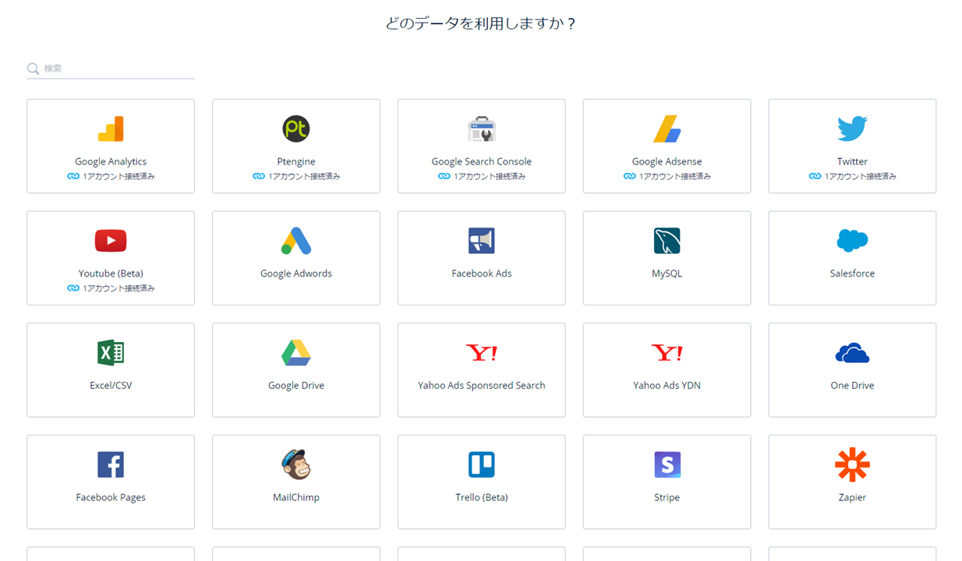This screenshot has height=561, width=962.
Task: Select the Zapier asterisk icon
Action: tap(852, 465)
